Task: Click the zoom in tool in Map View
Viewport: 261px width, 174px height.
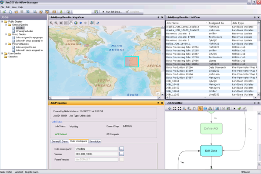Action: pyautogui.click(x=52, y=23)
